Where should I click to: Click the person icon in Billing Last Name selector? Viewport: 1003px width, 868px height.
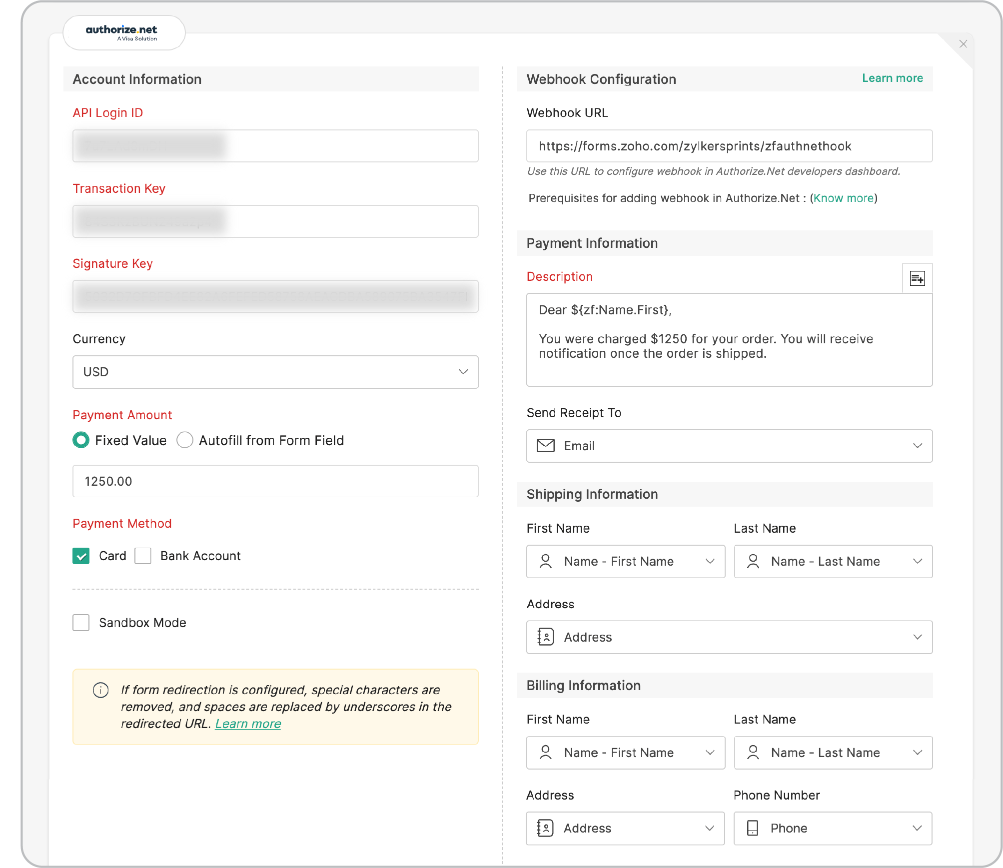tap(754, 753)
